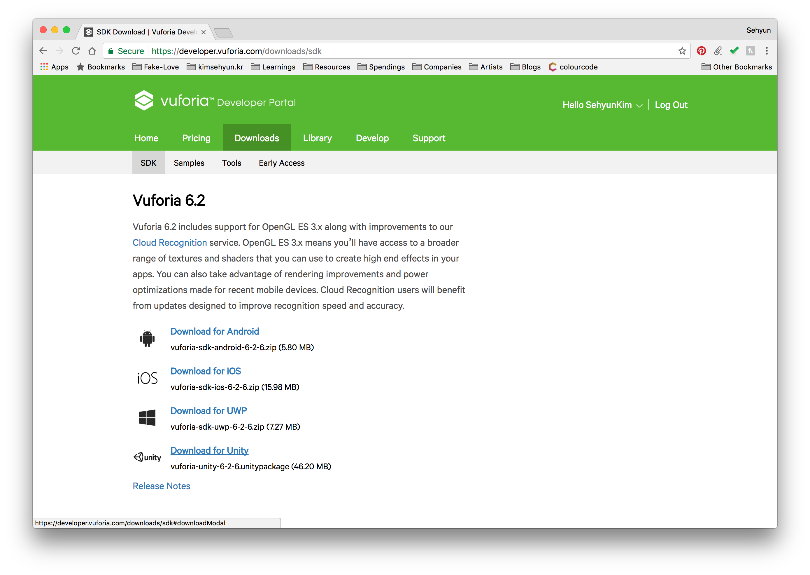Open the Cloud Recognition link

(x=170, y=243)
